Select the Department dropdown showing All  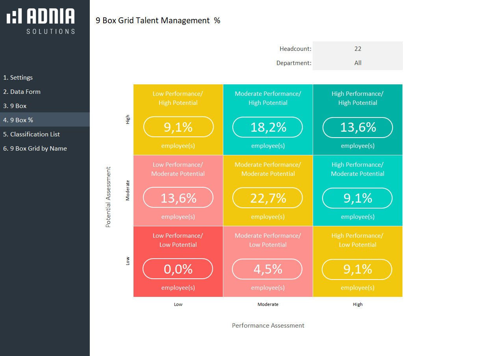358,63
